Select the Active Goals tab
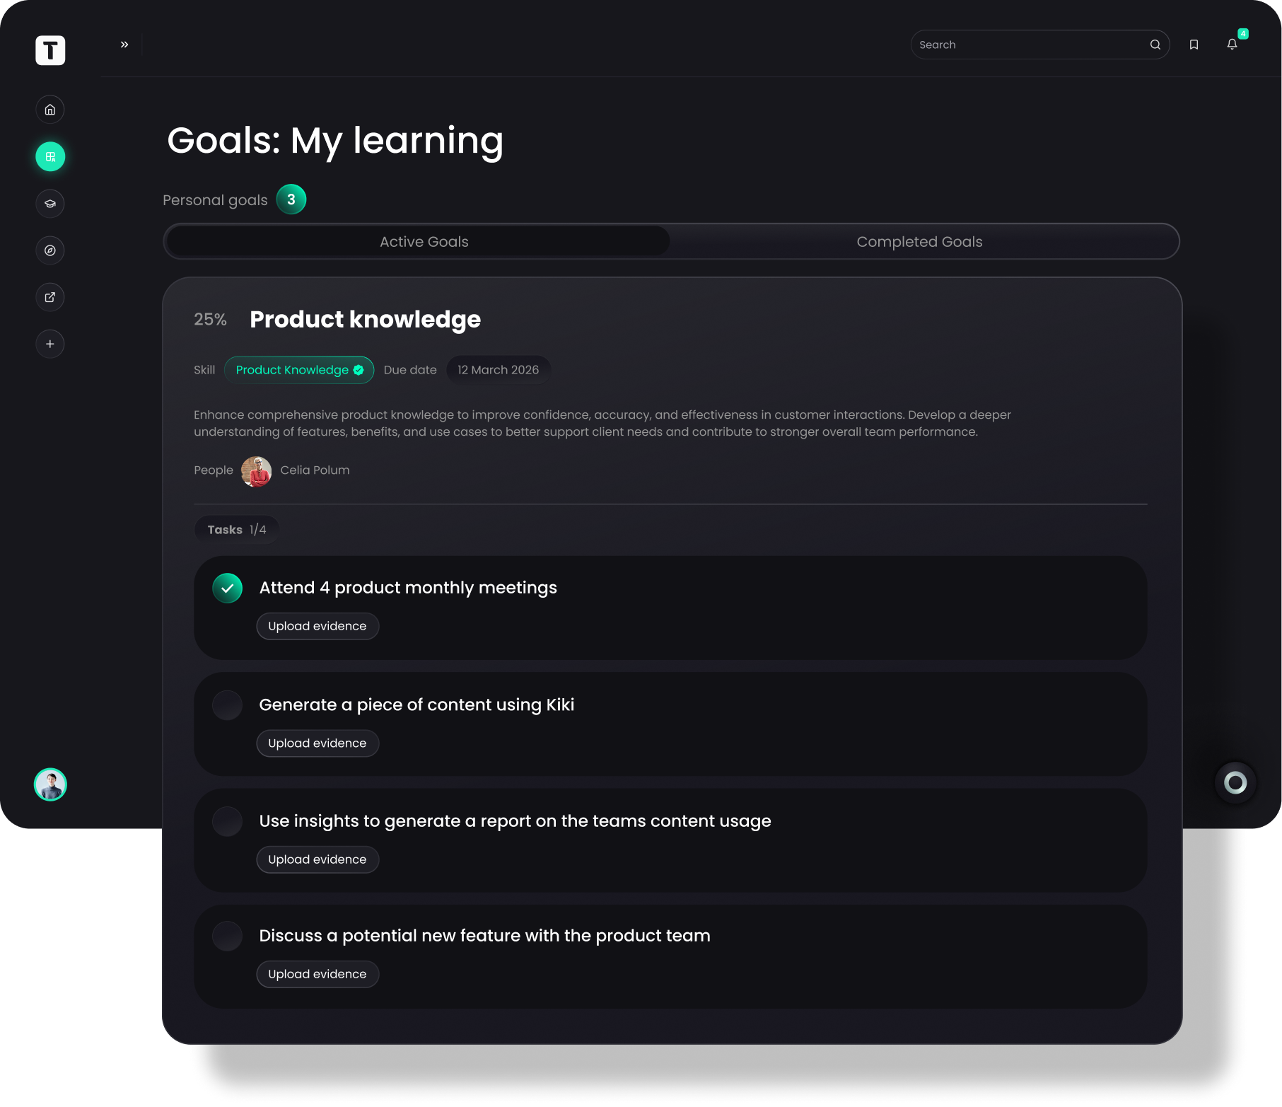Screen dimensions: 1282x1107 coord(424,241)
